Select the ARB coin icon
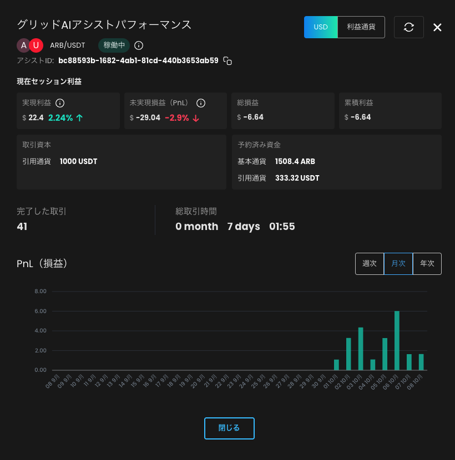The image size is (455, 460). (23, 45)
